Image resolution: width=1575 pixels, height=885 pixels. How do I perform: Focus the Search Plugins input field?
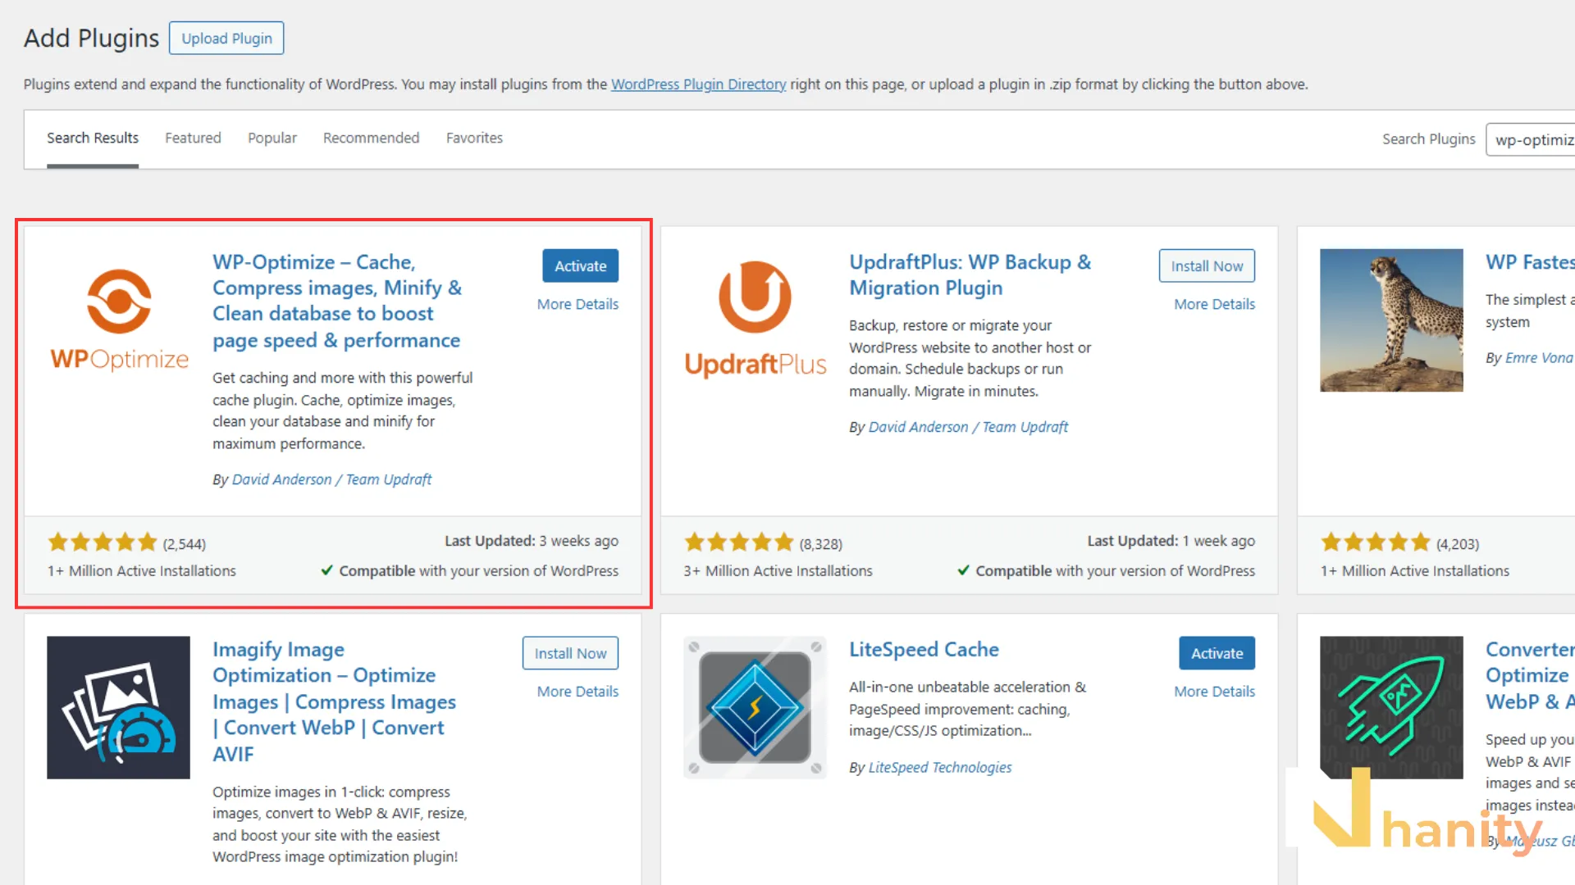(x=1531, y=139)
